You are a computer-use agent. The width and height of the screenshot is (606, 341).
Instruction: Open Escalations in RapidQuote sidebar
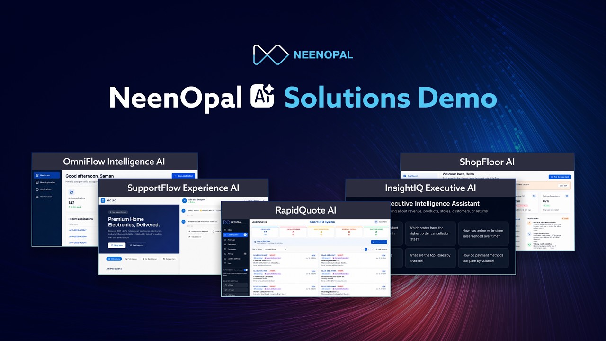(x=236, y=249)
